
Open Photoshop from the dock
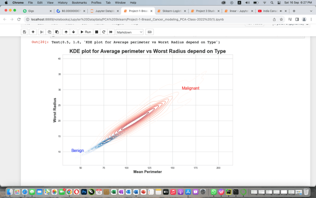click(x=84, y=192)
